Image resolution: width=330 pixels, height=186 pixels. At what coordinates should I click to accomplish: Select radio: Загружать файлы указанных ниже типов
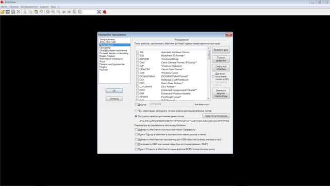point(136,116)
